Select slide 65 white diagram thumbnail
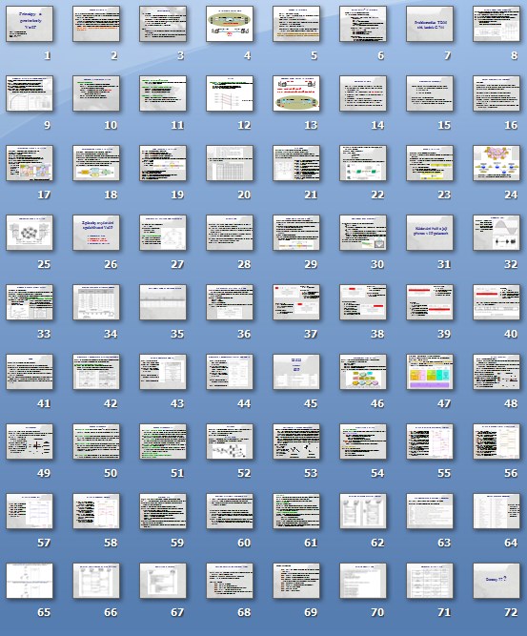Screen dimensions: 527x636 [x=30, y=581]
